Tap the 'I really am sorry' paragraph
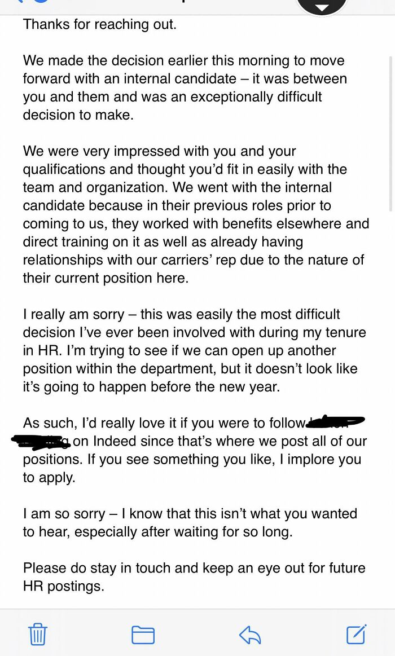The height and width of the screenshot is (656, 395). click(x=194, y=350)
